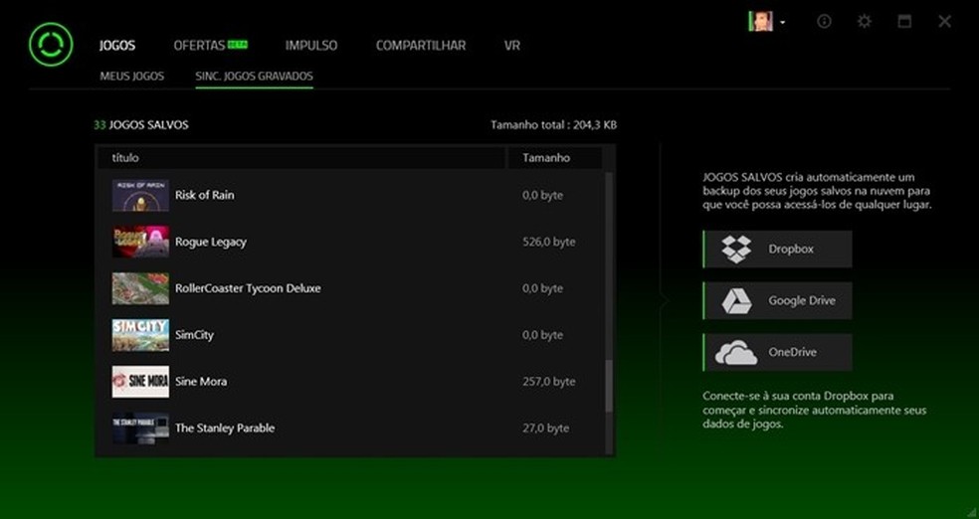Open the JOGOS tab
Screen dimensions: 979x519
coord(116,46)
